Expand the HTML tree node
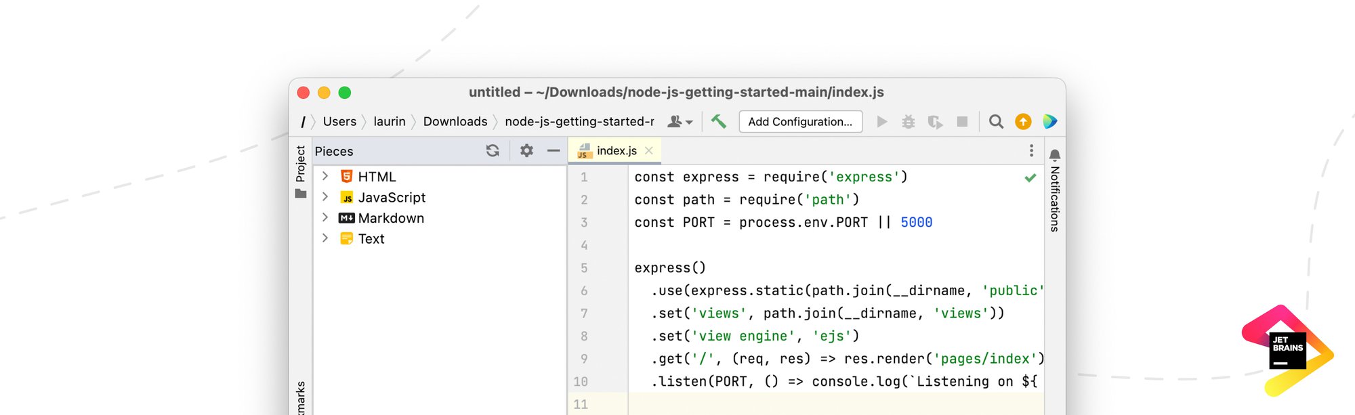This screenshot has height=415, width=1355. click(x=325, y=176)
